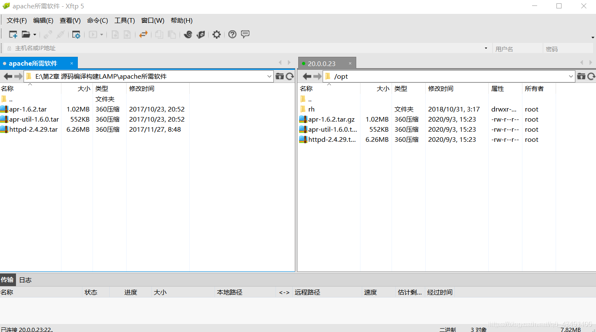Open the 命令(C) menu
Screen dimensions: 596x332
coord(98,21)
